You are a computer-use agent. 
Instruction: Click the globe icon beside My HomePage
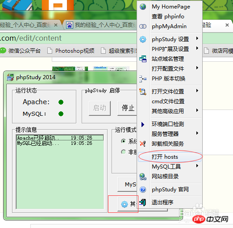click(143, 7)
